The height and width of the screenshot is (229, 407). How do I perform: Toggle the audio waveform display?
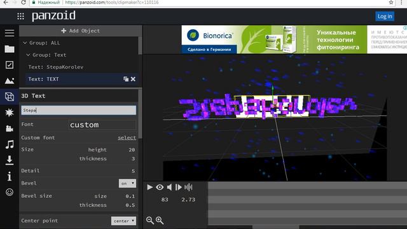pyautogui.click(x=188, y=187)
